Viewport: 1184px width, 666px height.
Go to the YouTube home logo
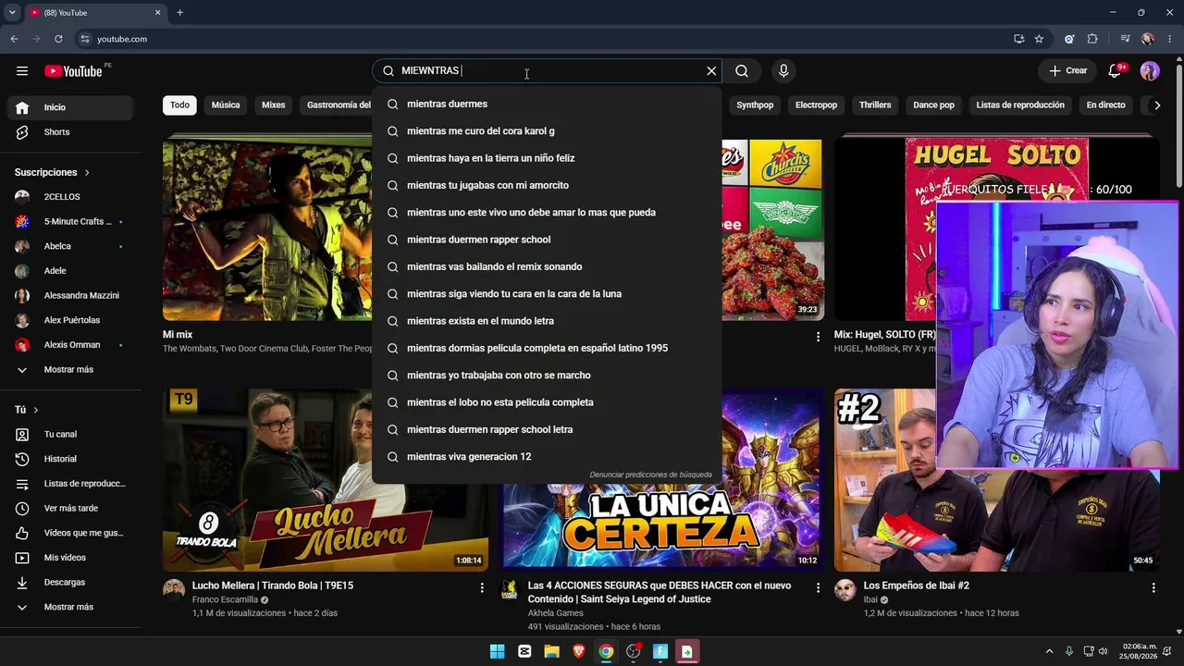click(73, 71)
